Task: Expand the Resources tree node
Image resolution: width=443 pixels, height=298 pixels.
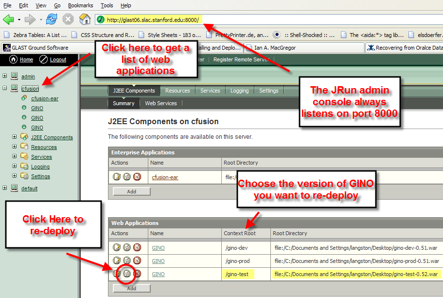Action: click(14, 146)
